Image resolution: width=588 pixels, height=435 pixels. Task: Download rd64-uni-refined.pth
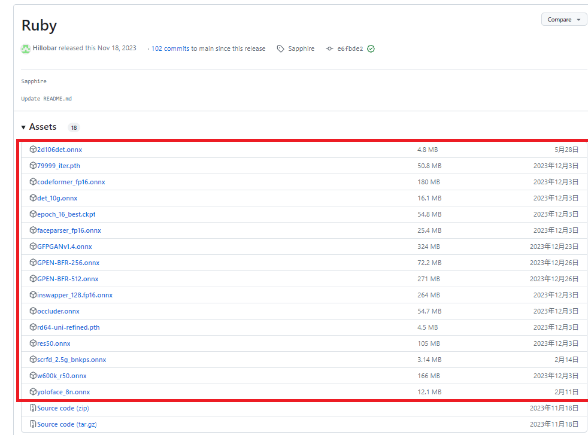click(x=68, y=327)
